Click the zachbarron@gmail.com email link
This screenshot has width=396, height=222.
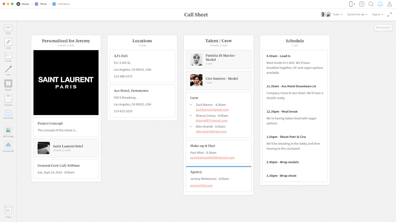tap(212, 110)
